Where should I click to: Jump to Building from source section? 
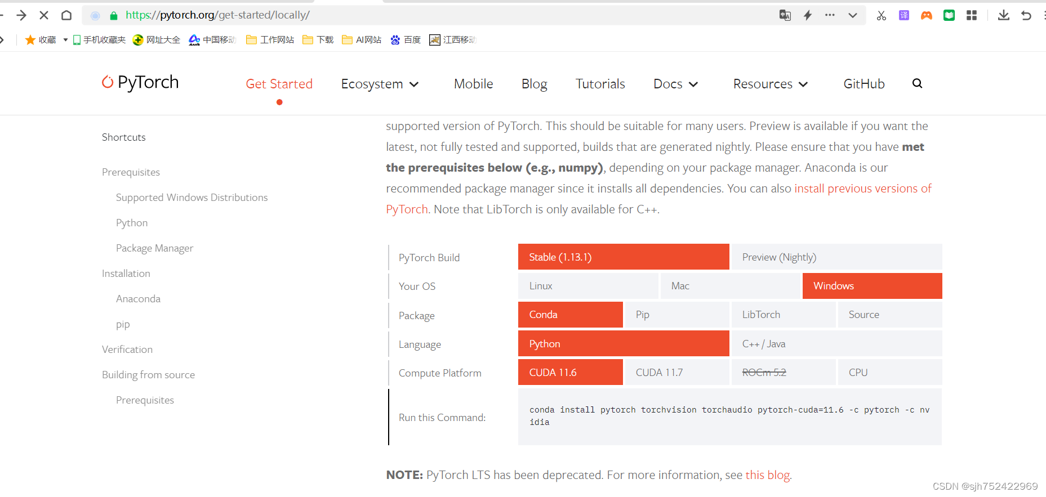point(148,375)
